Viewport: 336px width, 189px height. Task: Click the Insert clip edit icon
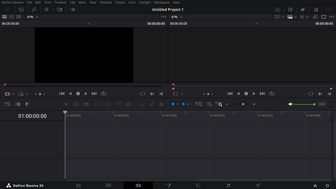109,104
